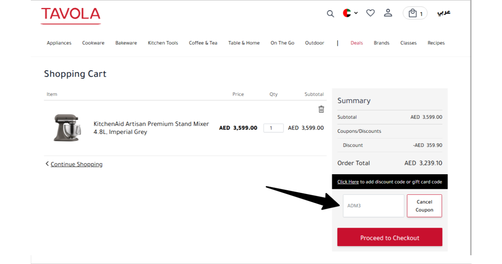Image resolution: width=502 pixels, height=264 pixels.
Task: Open the Recipes page
Action: 436,43
